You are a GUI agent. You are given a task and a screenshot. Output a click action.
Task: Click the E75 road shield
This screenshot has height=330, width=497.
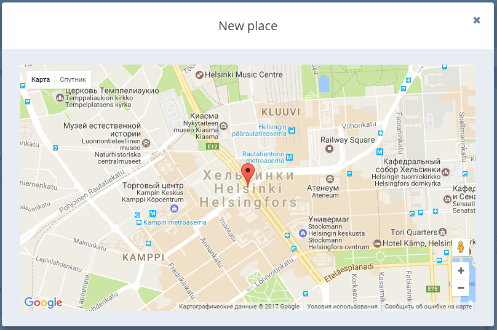433,289
